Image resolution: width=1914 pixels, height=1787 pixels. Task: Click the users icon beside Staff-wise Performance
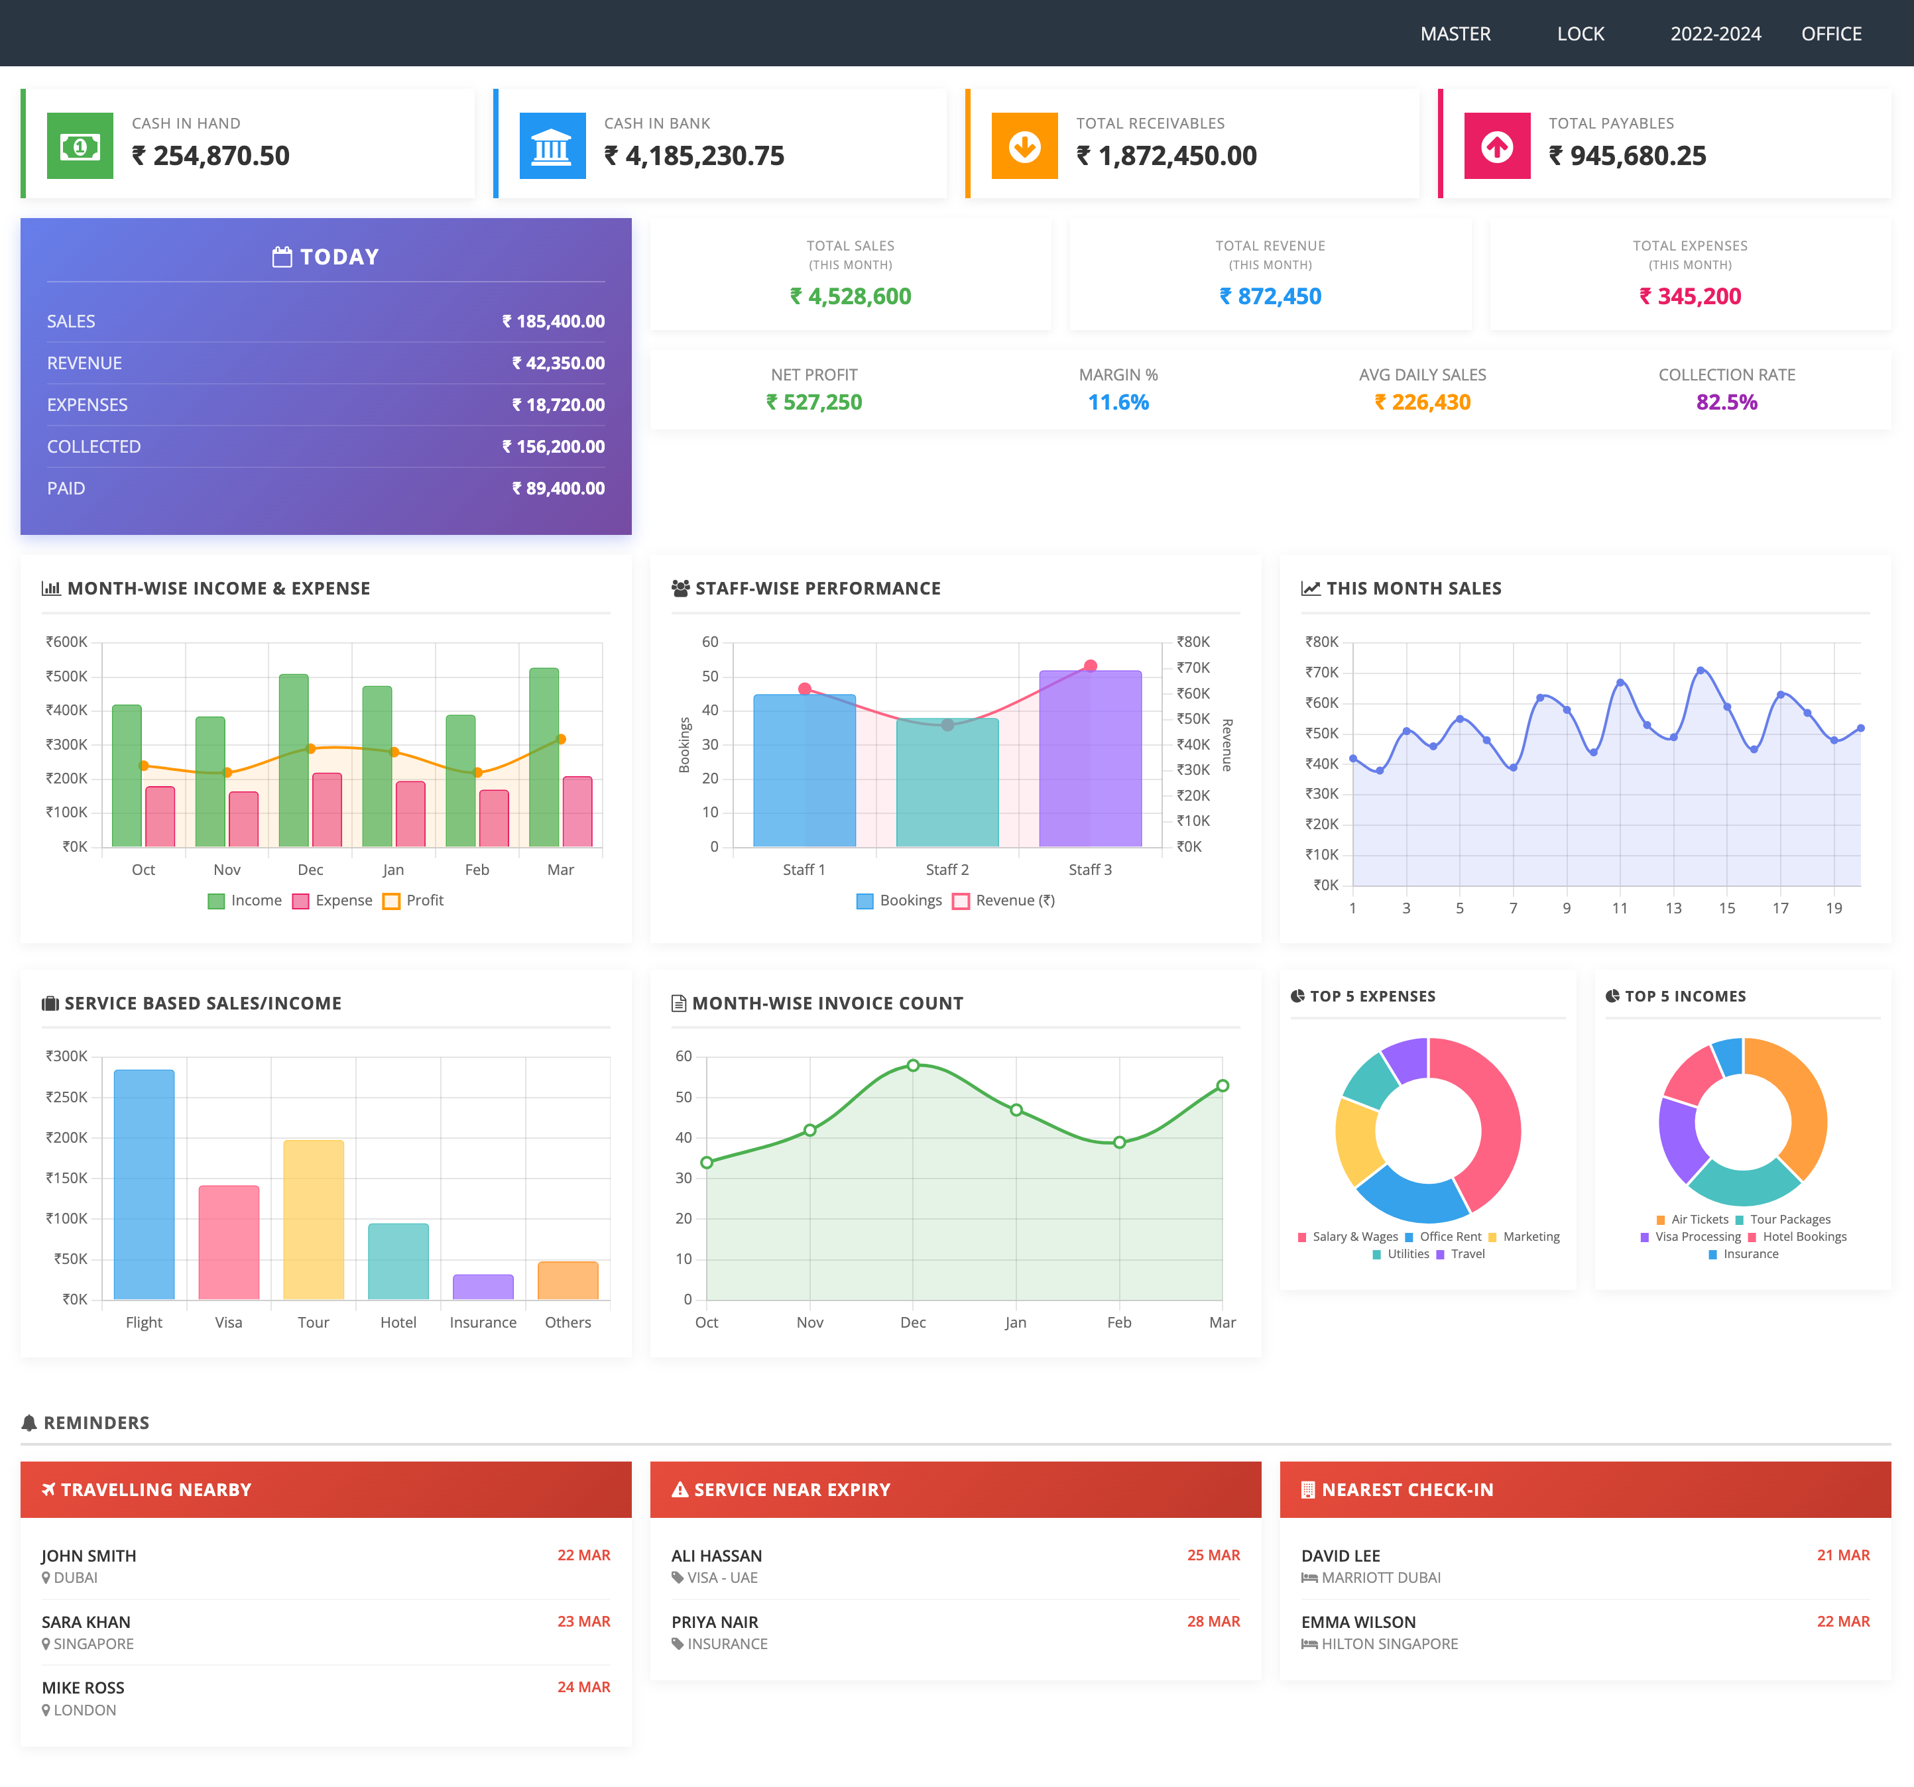[x=681, y=589]
